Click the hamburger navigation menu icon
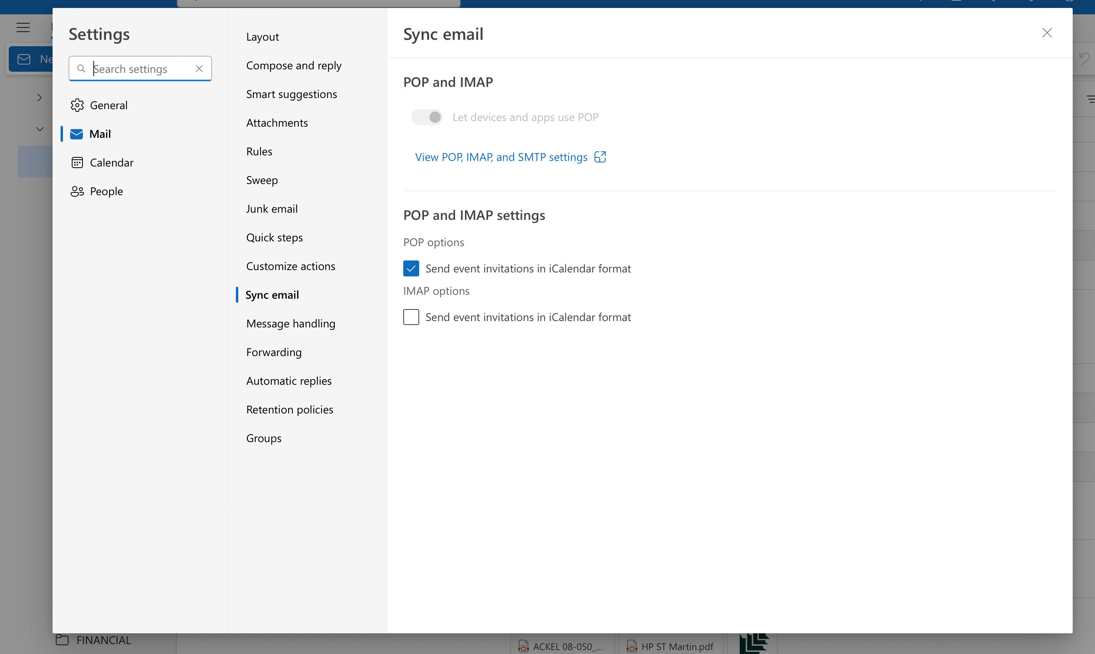Viewport: 1095px width, 654px height. pos(23,28)
